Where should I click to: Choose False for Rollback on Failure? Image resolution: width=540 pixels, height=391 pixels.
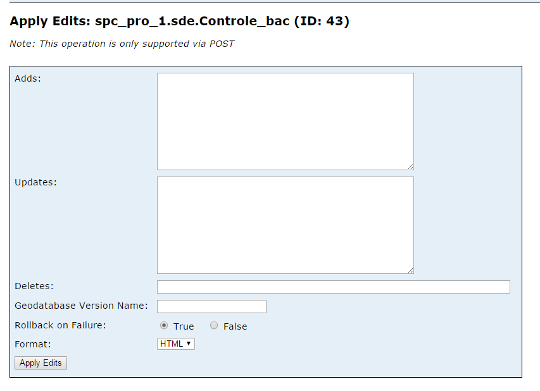[x=214, y=326]
